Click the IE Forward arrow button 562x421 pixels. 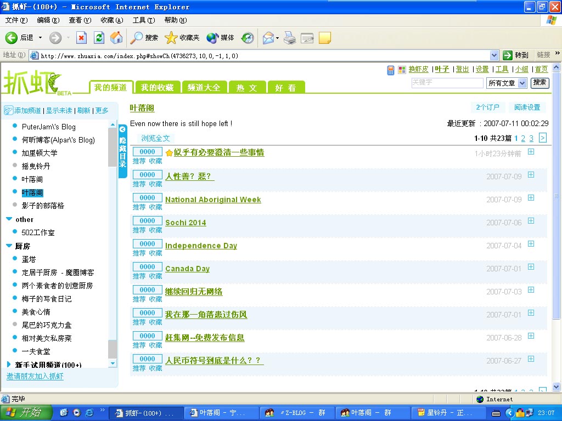[x=55, y=38]
